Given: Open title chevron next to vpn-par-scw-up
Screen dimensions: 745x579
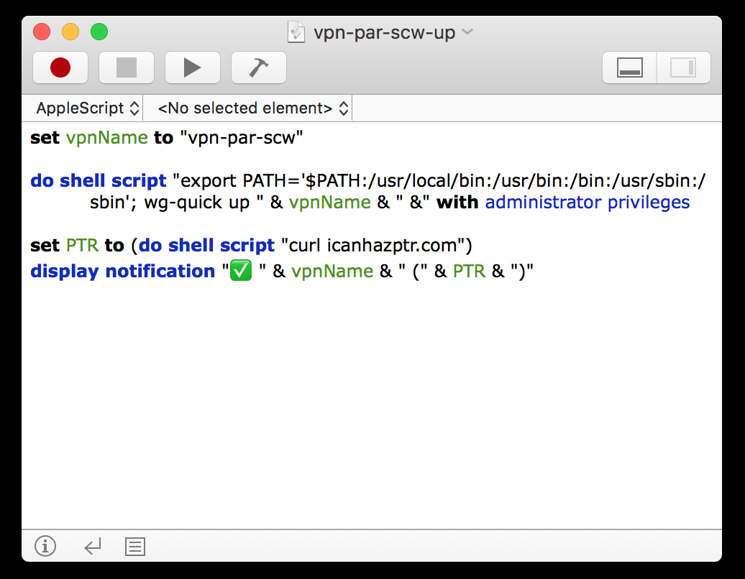Looking at the screenshot, I should (x=467, y=32).
